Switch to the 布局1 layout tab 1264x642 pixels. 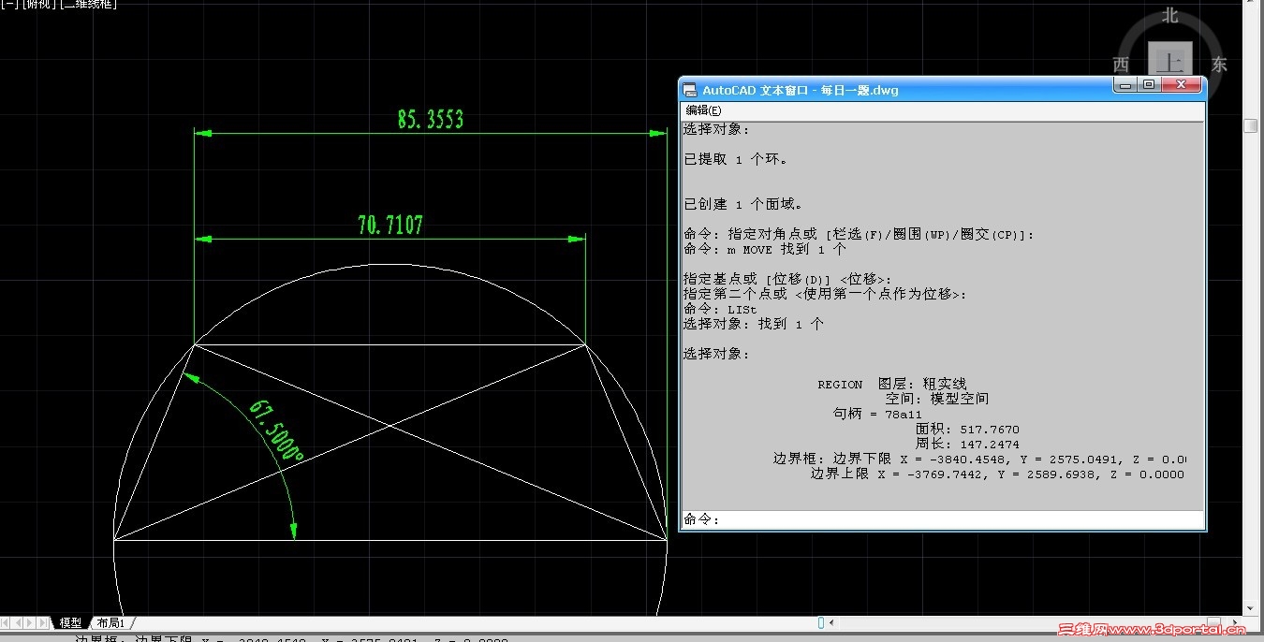click(x=110, y=622)
